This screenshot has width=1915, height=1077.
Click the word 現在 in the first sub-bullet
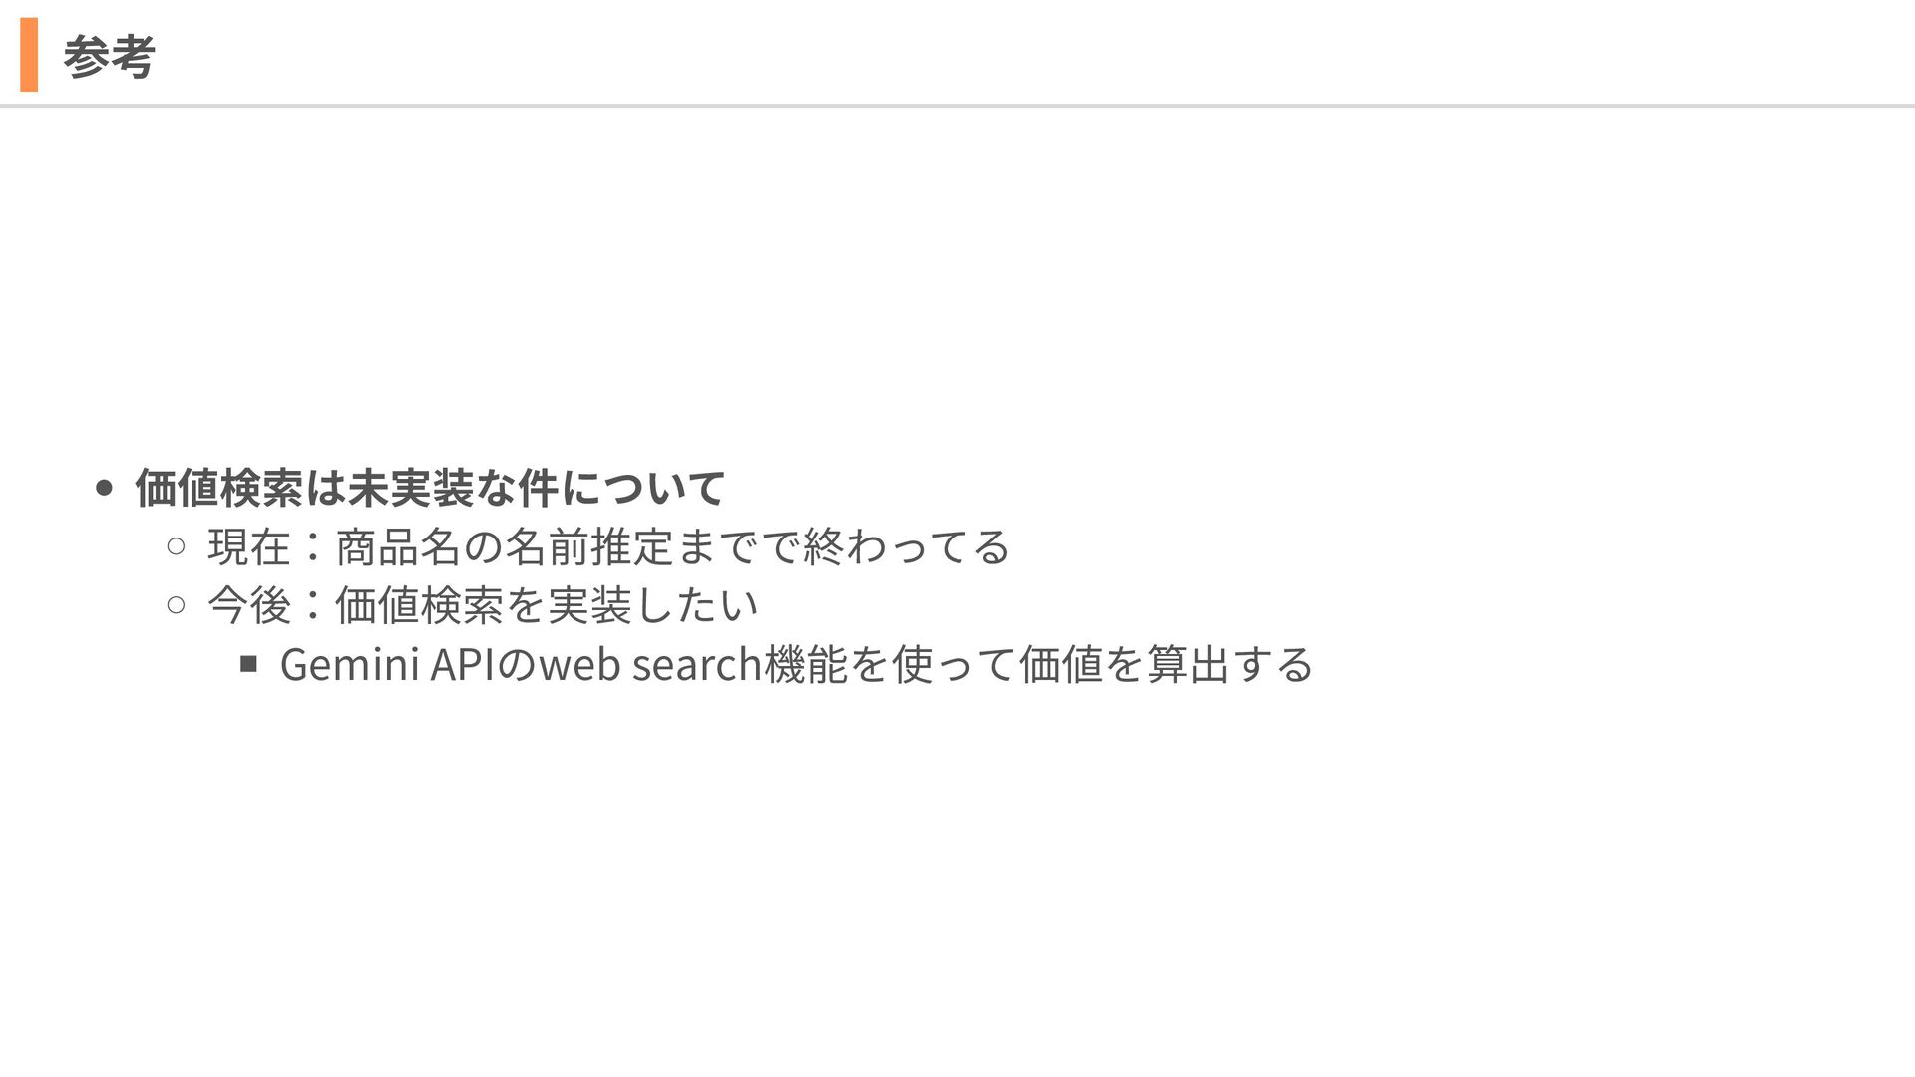click(x=249, y=546)
